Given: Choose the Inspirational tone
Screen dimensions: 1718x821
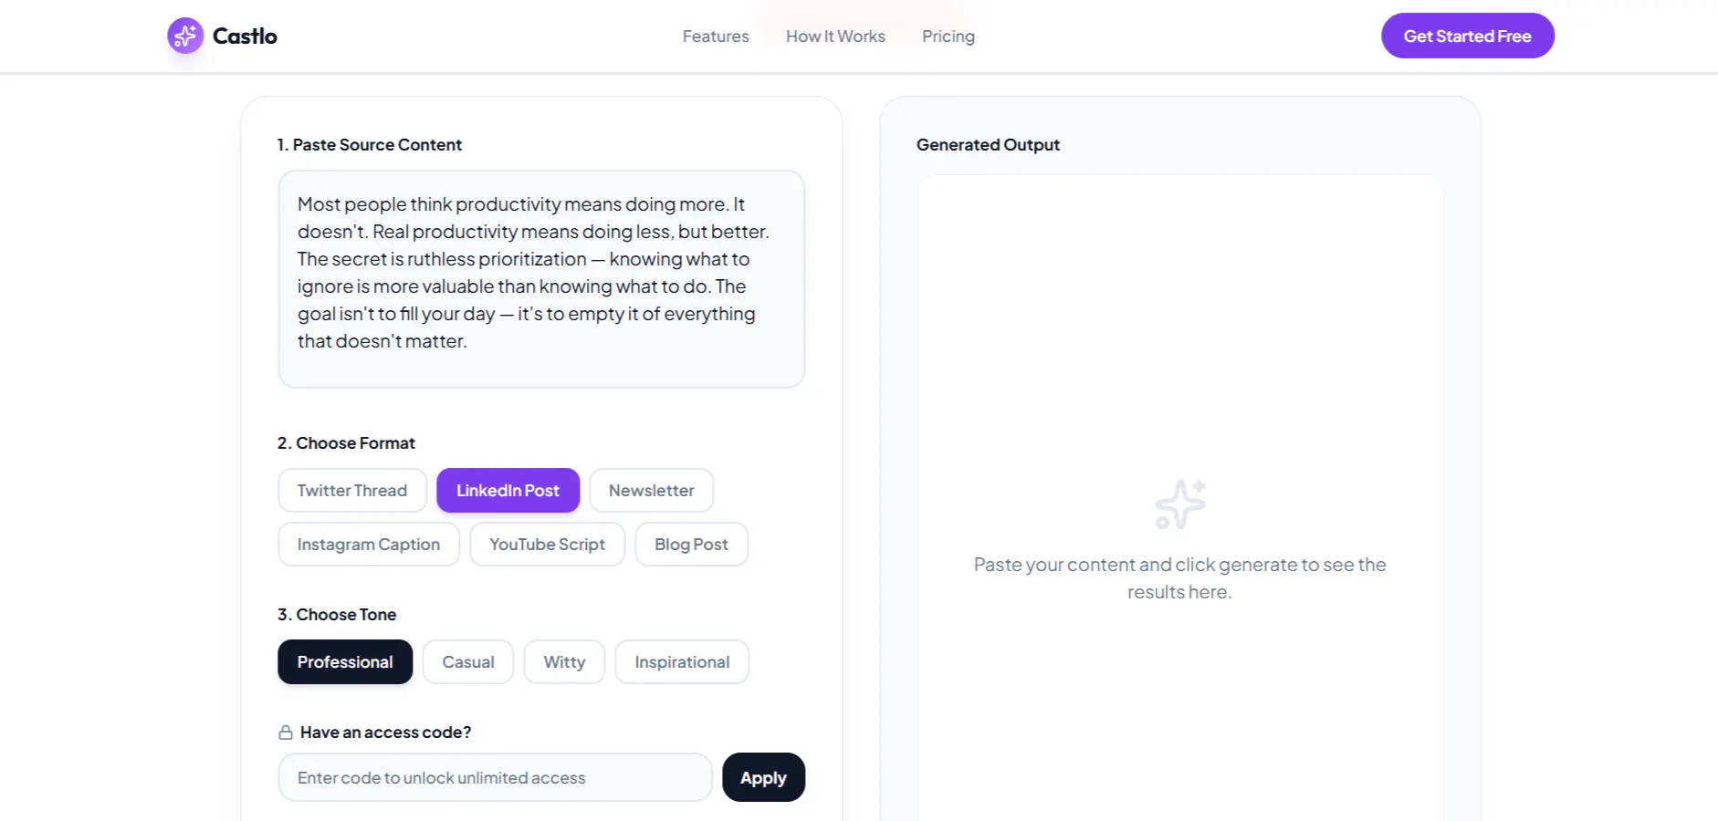Looking at the screenshot, I should [682, 662].
